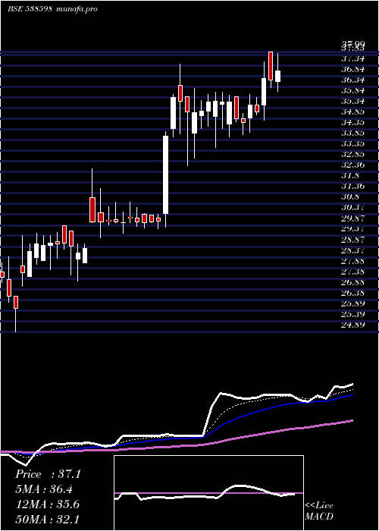
Task: Click the '12MA : 35.6' readout
Action: pyautogui.click(x=47, y=504)
